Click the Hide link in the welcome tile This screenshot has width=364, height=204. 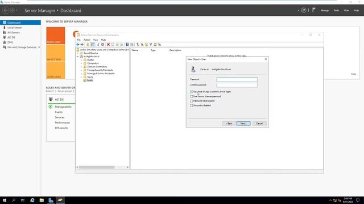[x=353, y=74]
